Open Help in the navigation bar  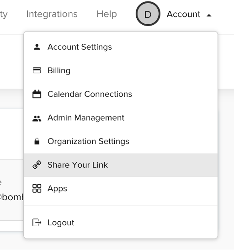[106, 14]
